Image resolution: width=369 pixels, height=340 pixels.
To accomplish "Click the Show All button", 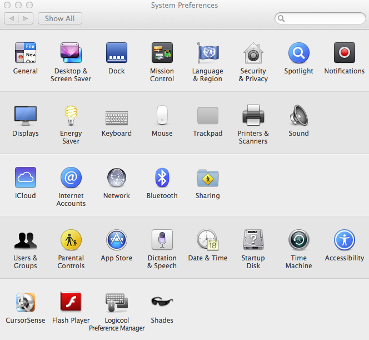I will click(x=60, y=18).
